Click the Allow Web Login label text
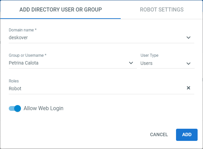This screenshot has width=203, height=149. click(43, 108)
